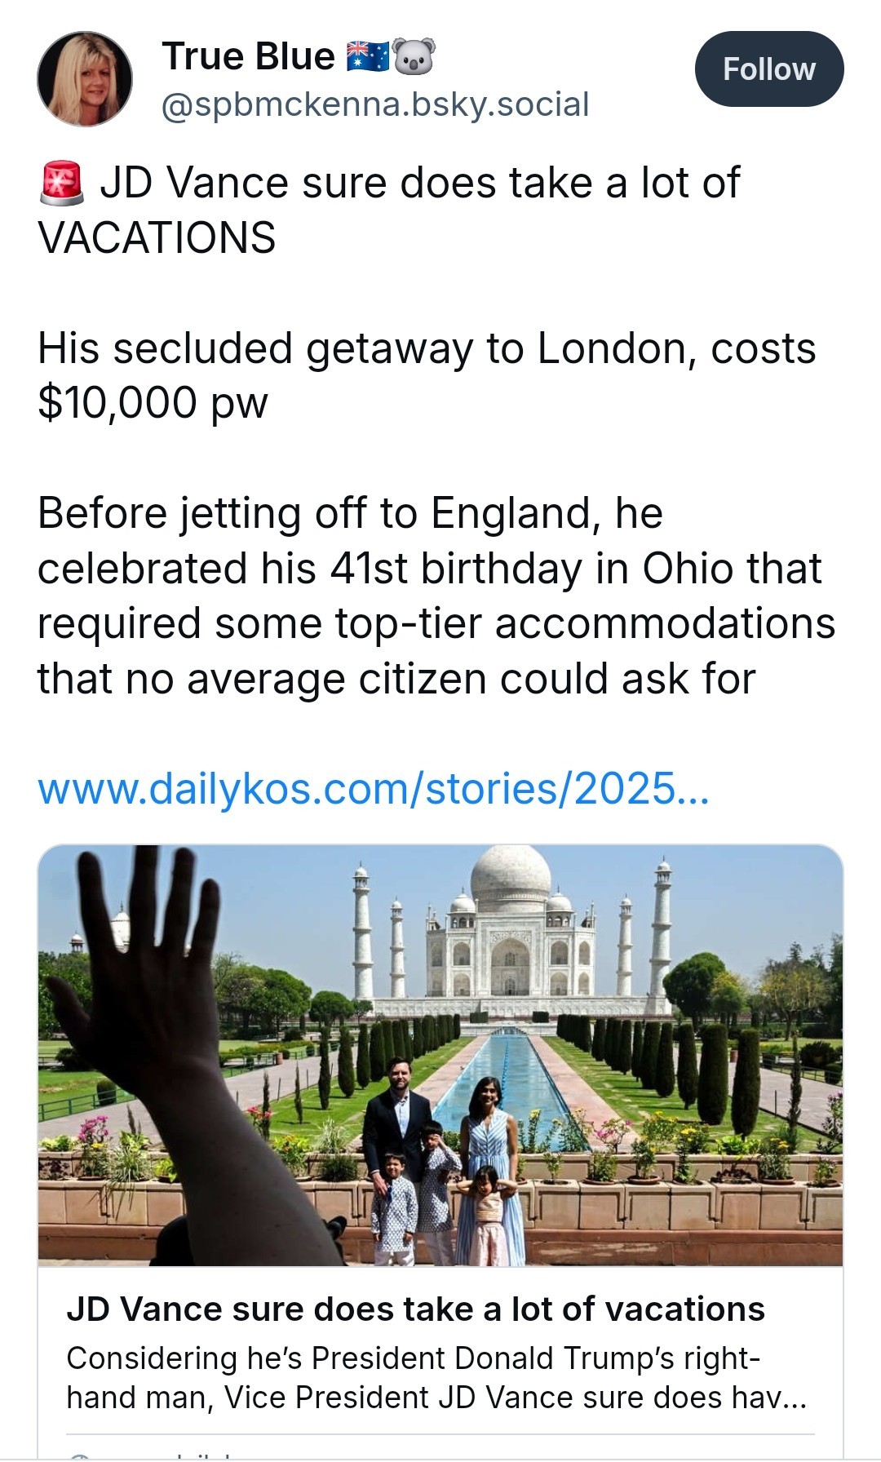
Task: Open the True Blue display name
Action: [x=248, y=56]
